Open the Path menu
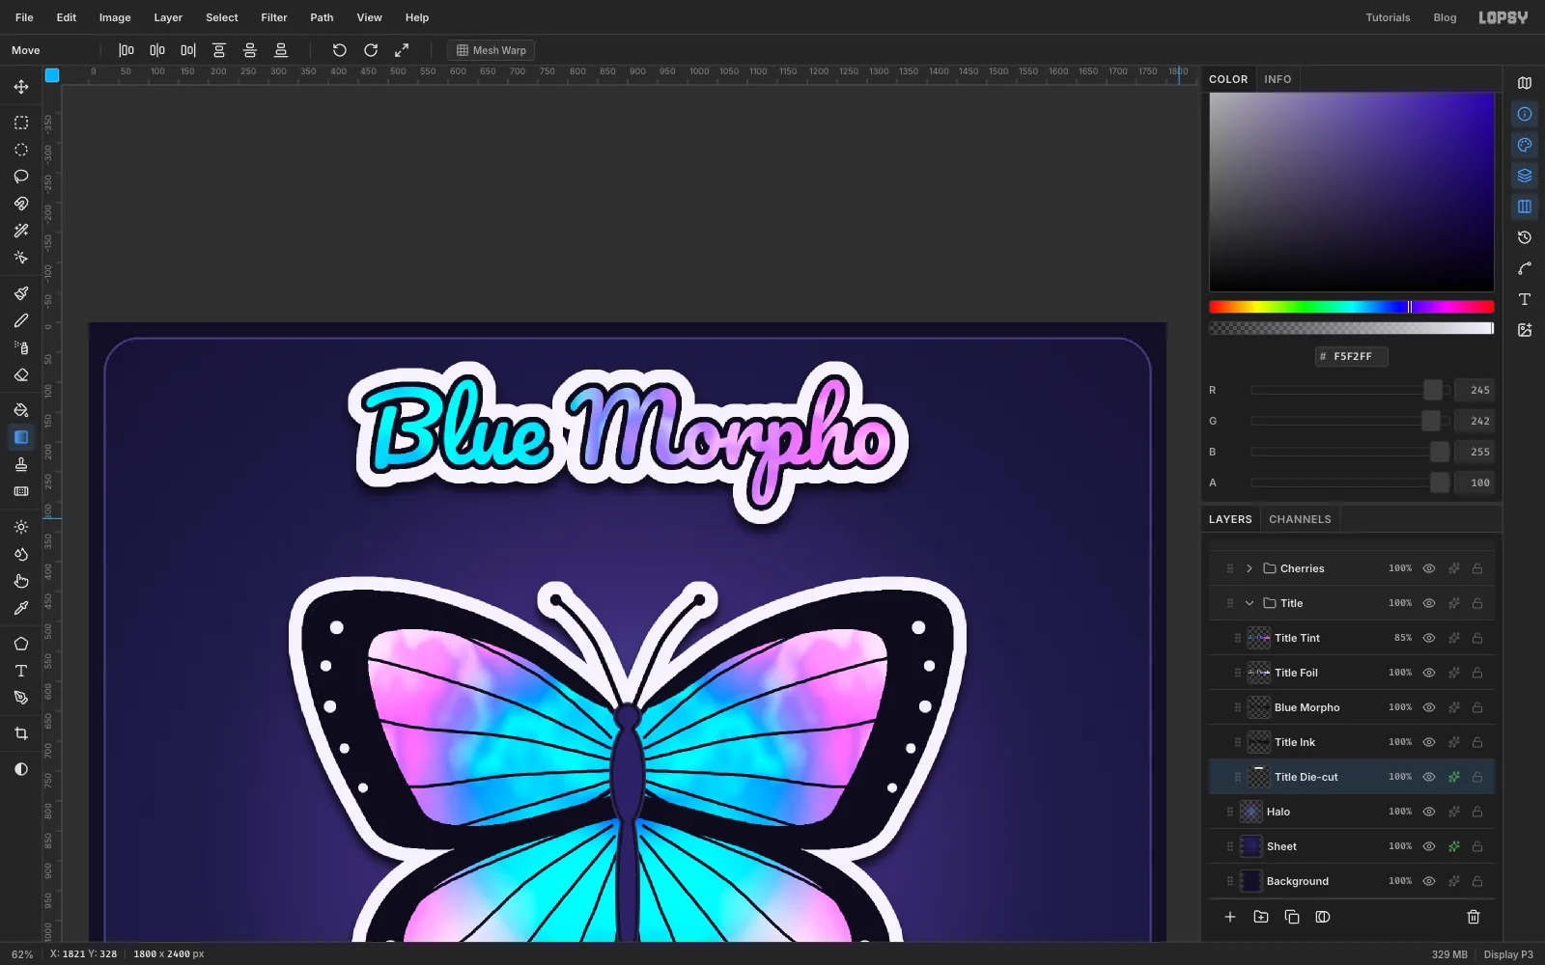The image size is (1545, 965). coord(322,17)
